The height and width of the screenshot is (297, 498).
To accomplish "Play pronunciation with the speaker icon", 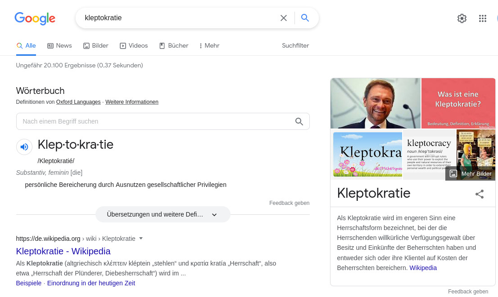I will click(x=24, y=147).
